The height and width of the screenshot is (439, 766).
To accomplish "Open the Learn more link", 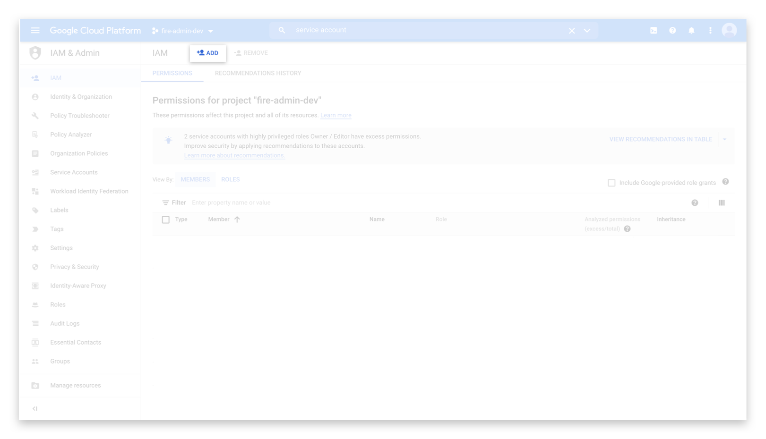I will [x=336, y=115].
